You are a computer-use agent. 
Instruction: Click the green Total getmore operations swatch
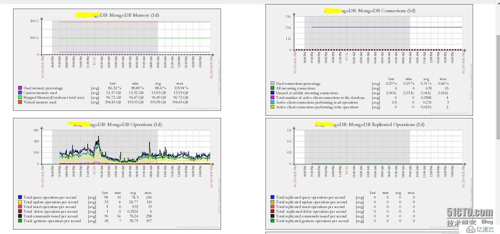pos(20,221)
